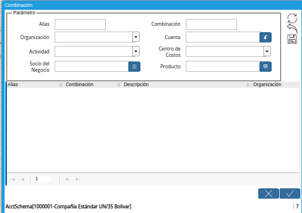Jump to last results page arrow
Viewport: 302px width, 213px height.
[x=78, y=179]
